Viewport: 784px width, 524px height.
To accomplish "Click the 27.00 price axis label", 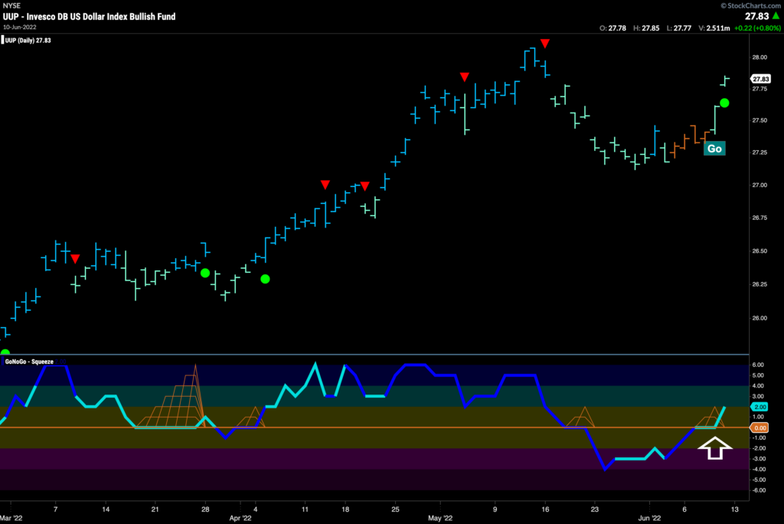I will [759, 185].
